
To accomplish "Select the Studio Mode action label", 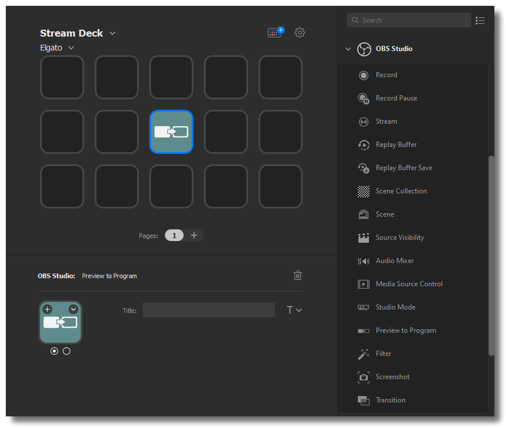I will pyautogui.click(x=396, y=307).
